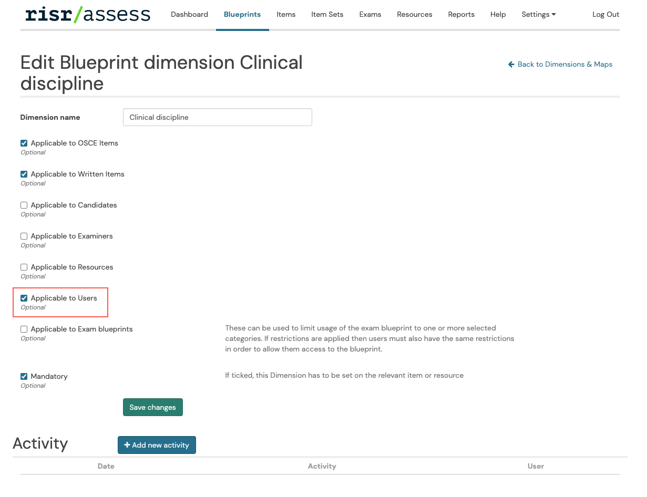Uncheck Applicable to Written Items
This screenshot has width=647, height=497.
click(24, 174)
